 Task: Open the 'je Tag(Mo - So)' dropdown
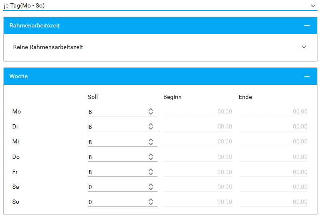point(160,5)
